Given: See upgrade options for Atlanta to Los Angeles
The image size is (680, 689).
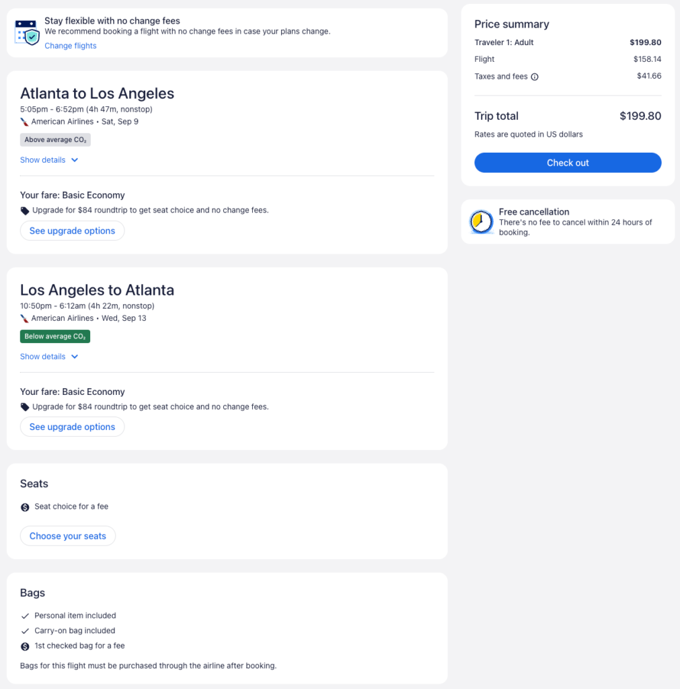Looking at the screenshot, I should coord(72,231).
